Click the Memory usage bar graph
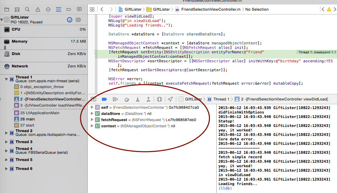The width and height of the screenshot is (338, 193). coord(5,47)
